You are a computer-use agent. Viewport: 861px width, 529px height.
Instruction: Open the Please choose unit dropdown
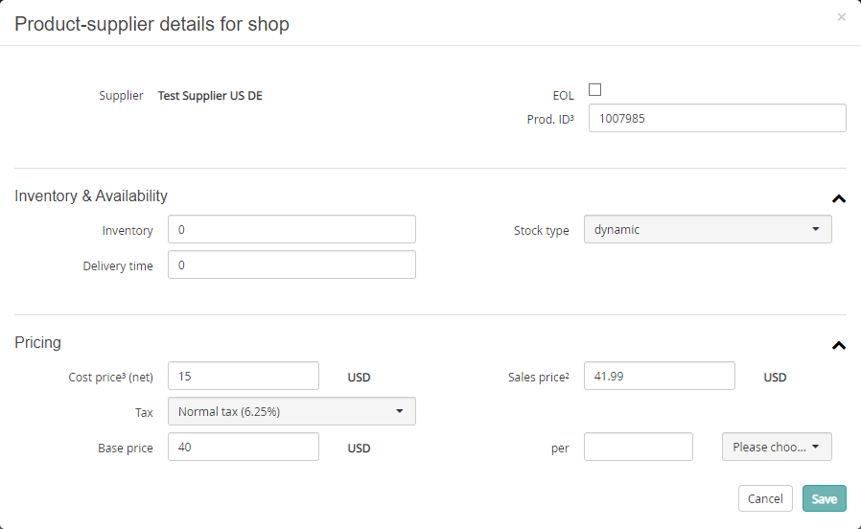tap(777, 447)
